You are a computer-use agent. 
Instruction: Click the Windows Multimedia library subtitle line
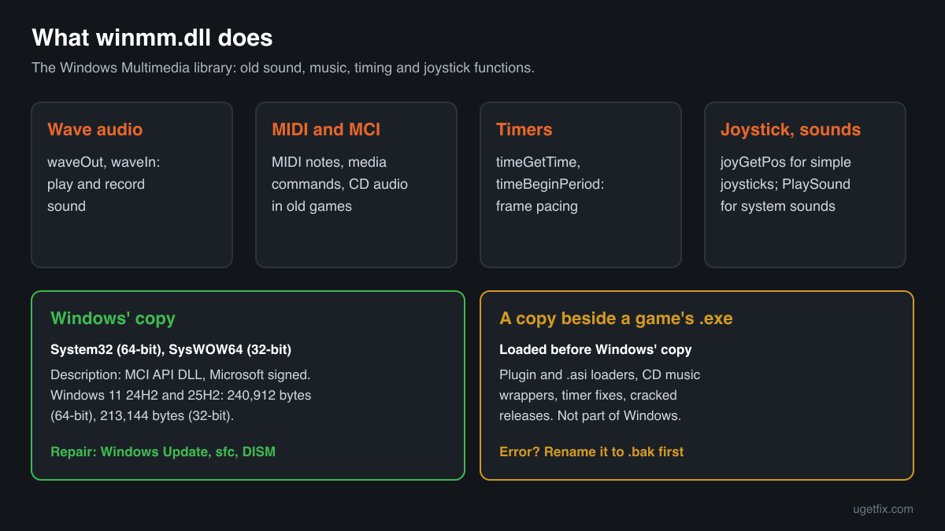(x=283, y=68)
